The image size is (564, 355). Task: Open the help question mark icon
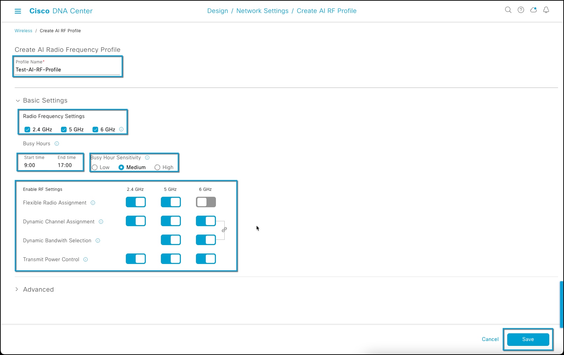pyautogui.click(x=521, y=10)
